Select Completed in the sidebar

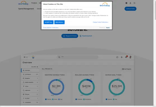(30, 103)
